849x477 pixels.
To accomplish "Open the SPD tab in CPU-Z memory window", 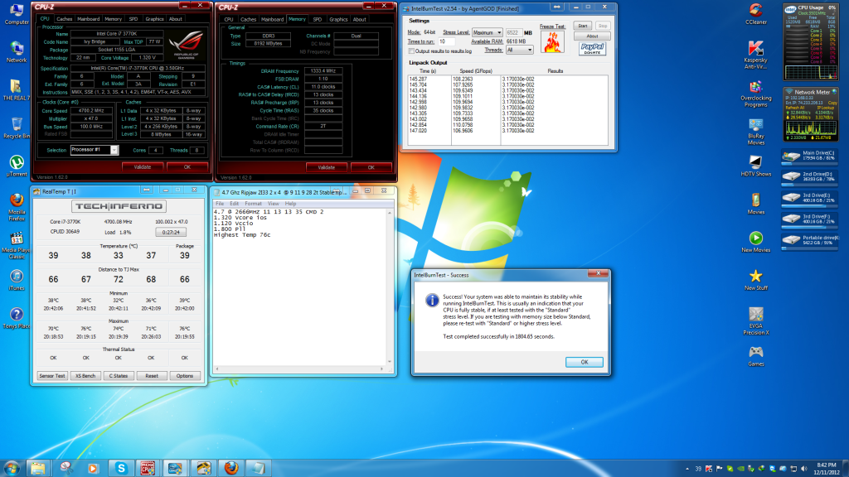I will (x=318, y=20).
